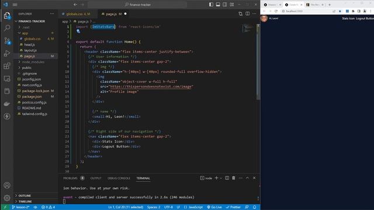Open the Docker view in activity bar
Viewport: 374px width, 210px height.
pos(7,104)
